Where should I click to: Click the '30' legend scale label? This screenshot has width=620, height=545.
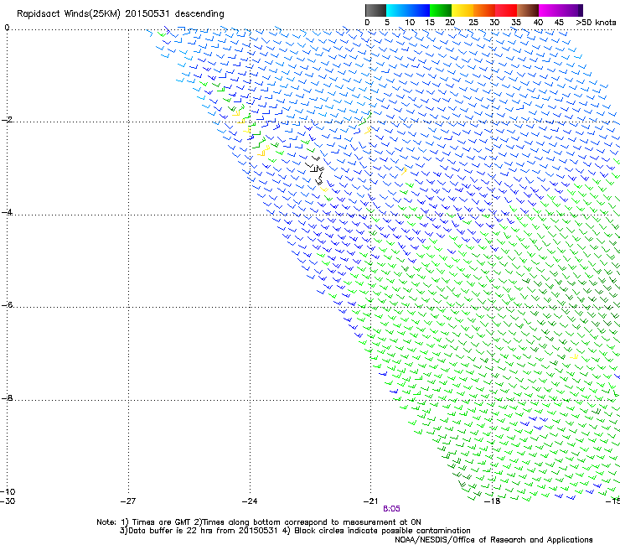click(494, 23)
